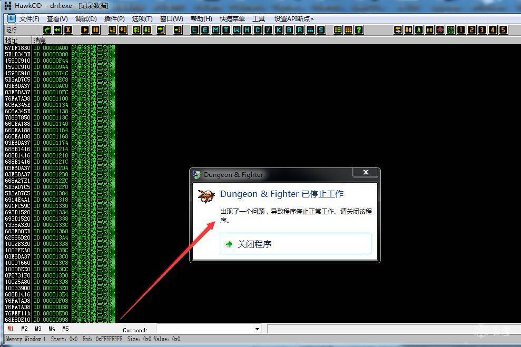Close the Dungeon & Fighter error dialog
The image size is (521, 347).
tap(366, 172)
